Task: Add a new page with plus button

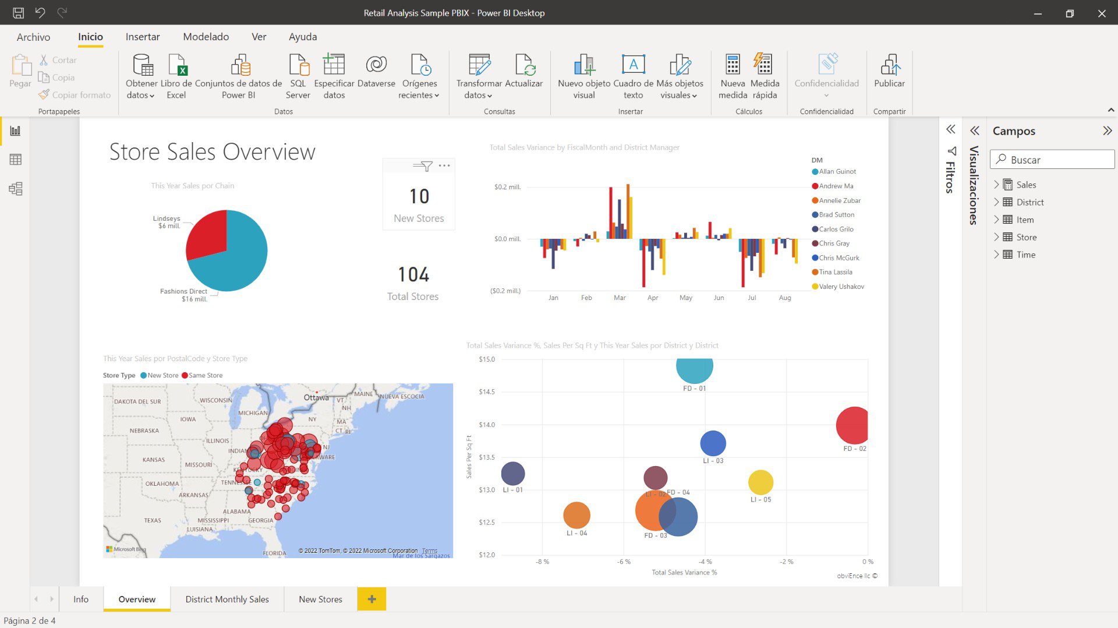Action: pyautogui.click(x=372, y=599)
